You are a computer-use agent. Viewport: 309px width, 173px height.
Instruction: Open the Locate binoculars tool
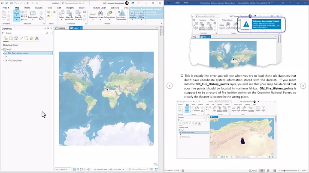[100, 15]
